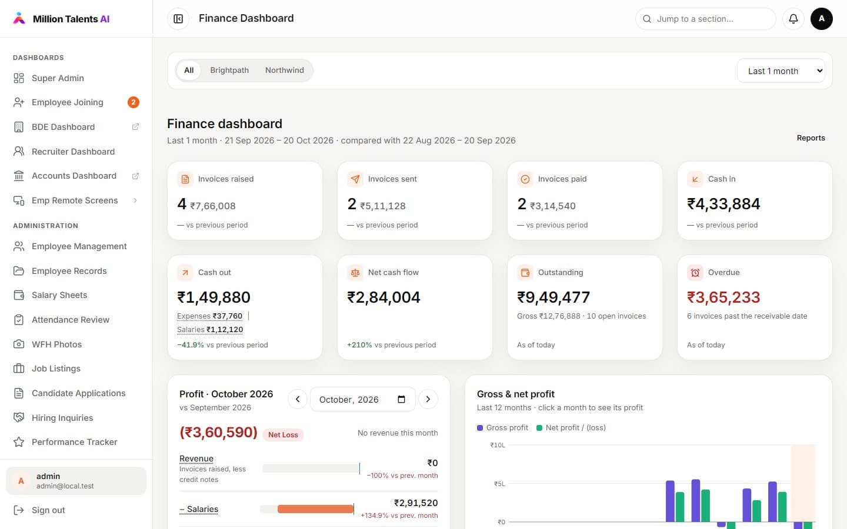Viewport: 847px width, 529px height.
Task: Click the Expenses ₹37,760 breakdown link
Action: click(x=210, y=316)
